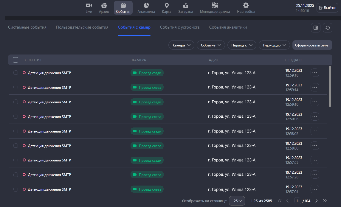
Task: Expand the Событие filter dropdown
Action: coord(211,45)
